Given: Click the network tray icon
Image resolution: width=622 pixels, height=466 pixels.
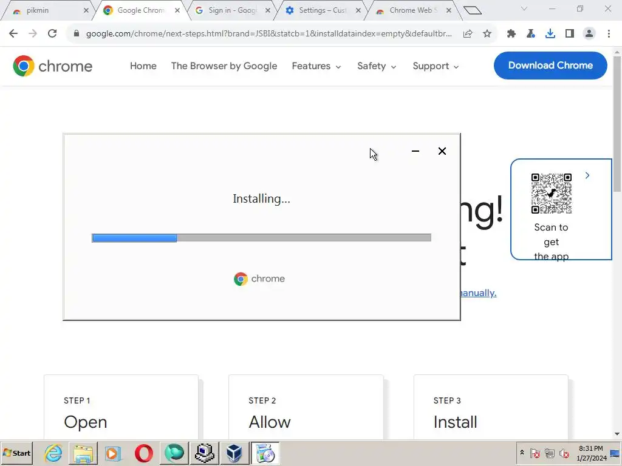Looking at the screenshot, I should click(x=549, y=453).
